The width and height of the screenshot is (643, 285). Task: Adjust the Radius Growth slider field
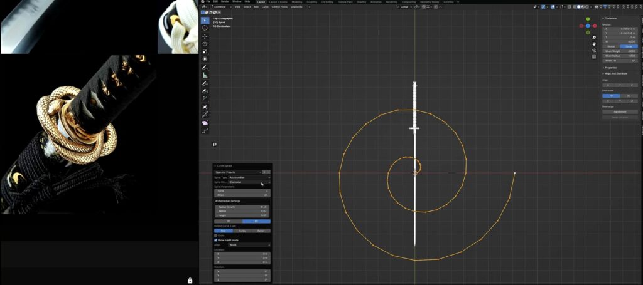click(242, 207)
